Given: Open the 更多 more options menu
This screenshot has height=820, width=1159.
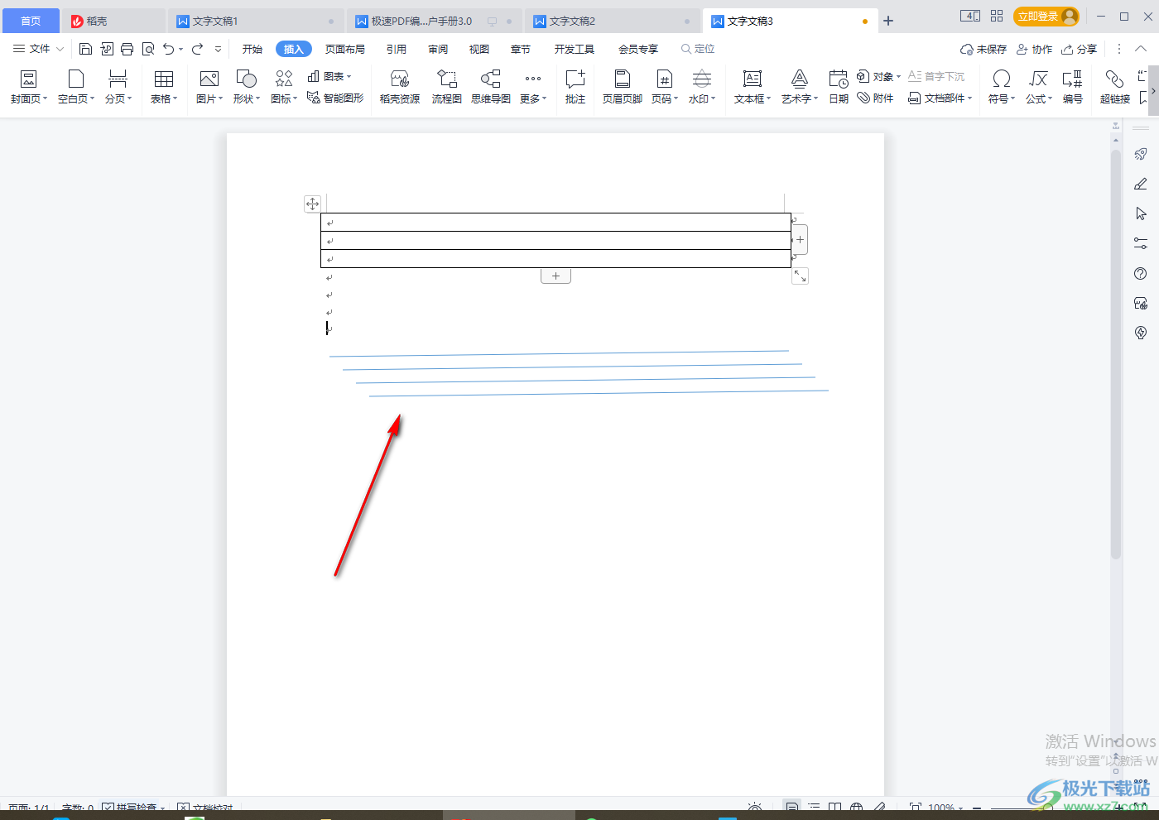Looking at the screenshot, I should point(533,87).
